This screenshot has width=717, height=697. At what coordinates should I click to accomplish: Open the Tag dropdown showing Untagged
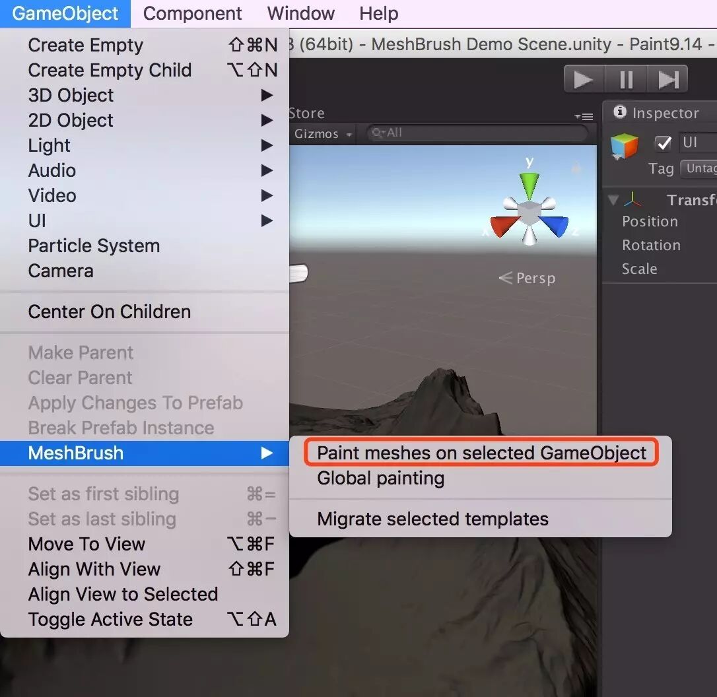tap(699, 168)
